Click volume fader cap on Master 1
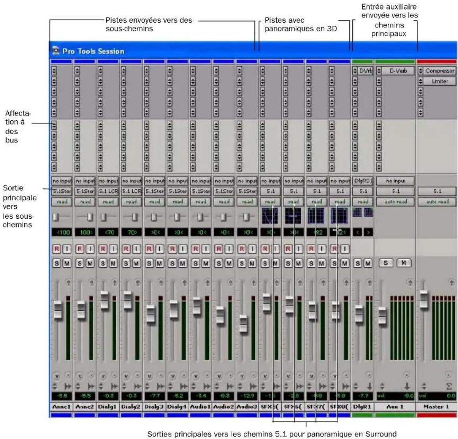The image size is (458, 439). (423, 299)
